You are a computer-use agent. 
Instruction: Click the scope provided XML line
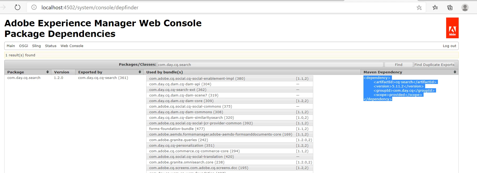pyautogui.click(x=398, y=95)
